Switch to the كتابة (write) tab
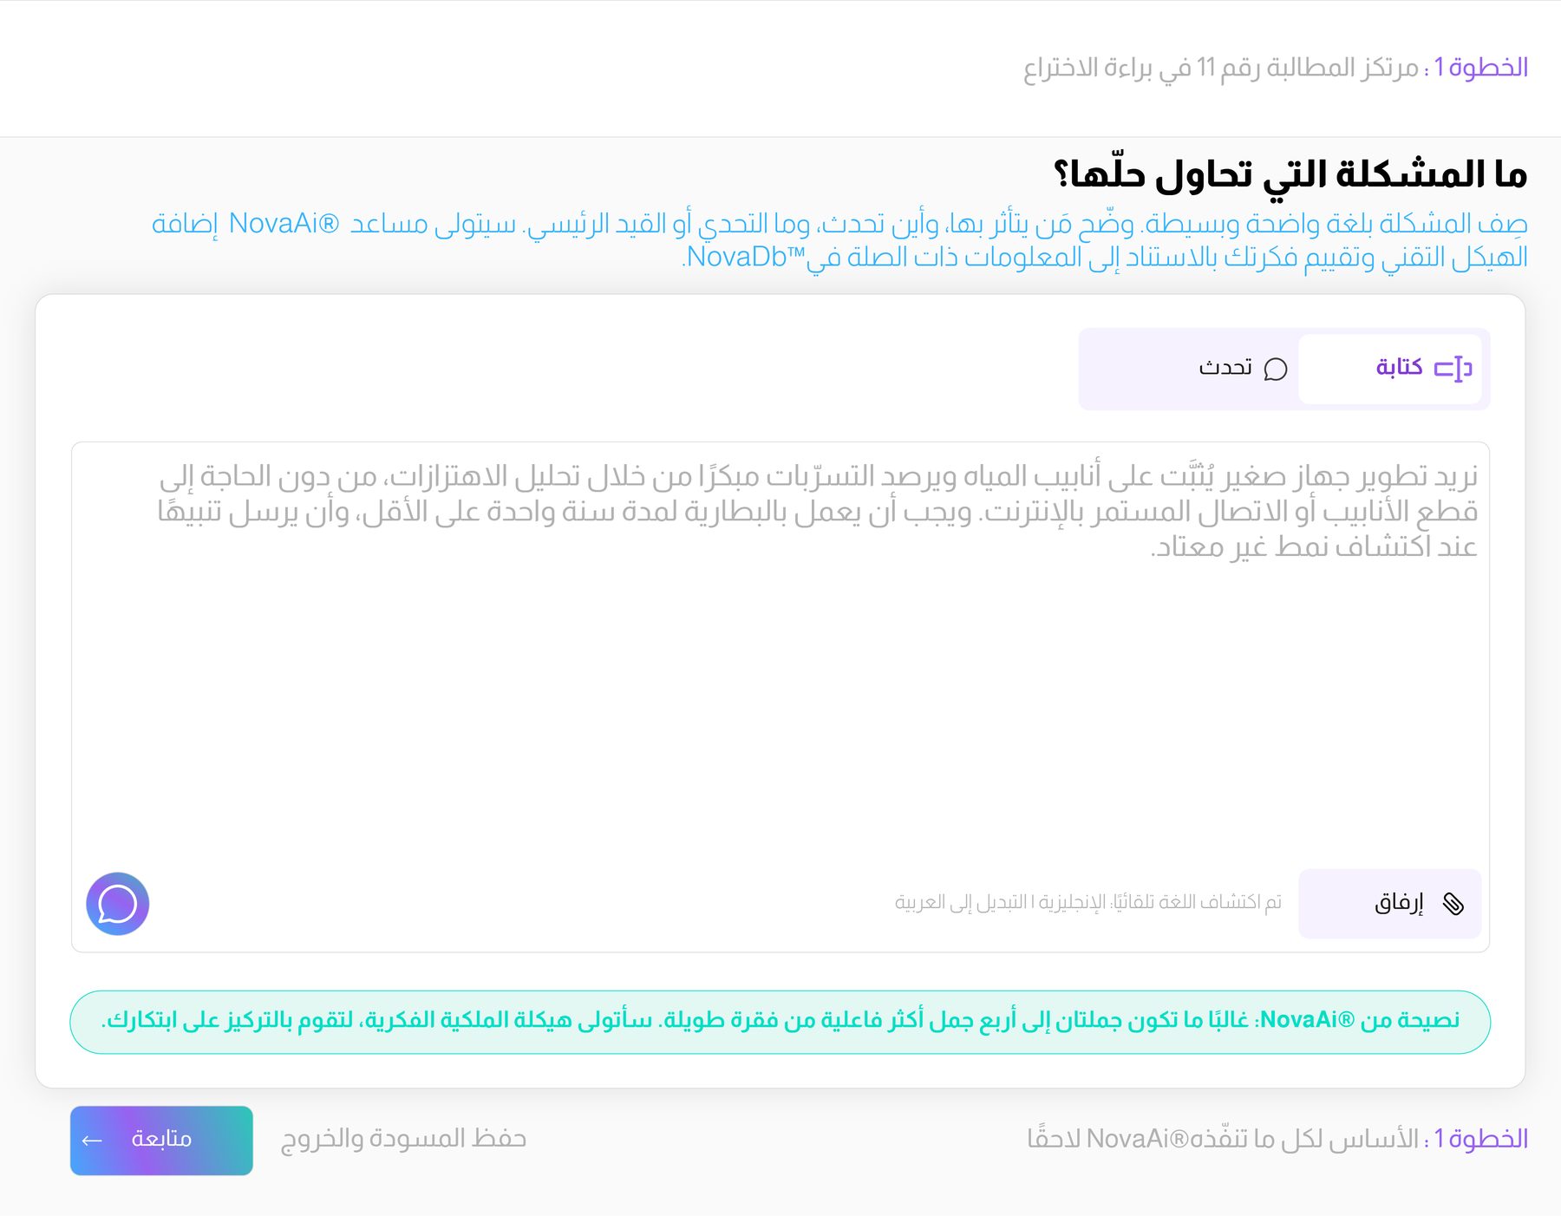 [1390, 369]
